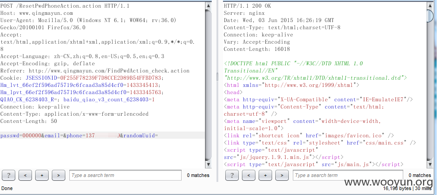Click the Vary: Accept-Encoding response header
This screenshot has height=195, width=437.
point(257,42)
